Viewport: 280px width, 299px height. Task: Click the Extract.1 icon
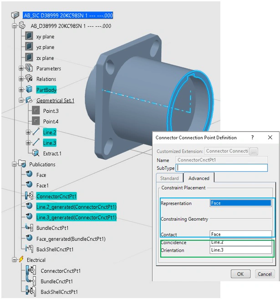(36, 153)
